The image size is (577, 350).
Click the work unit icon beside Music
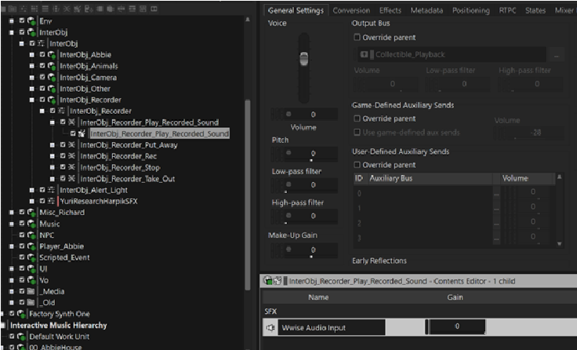(31, 224)
